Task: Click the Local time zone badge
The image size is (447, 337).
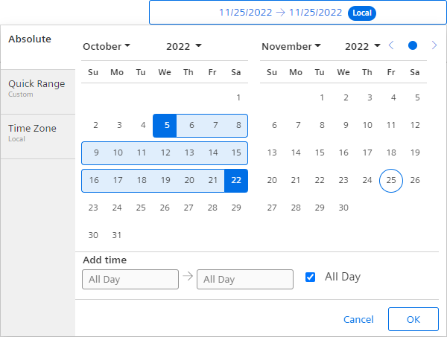Action: click(x=362, y=13)
